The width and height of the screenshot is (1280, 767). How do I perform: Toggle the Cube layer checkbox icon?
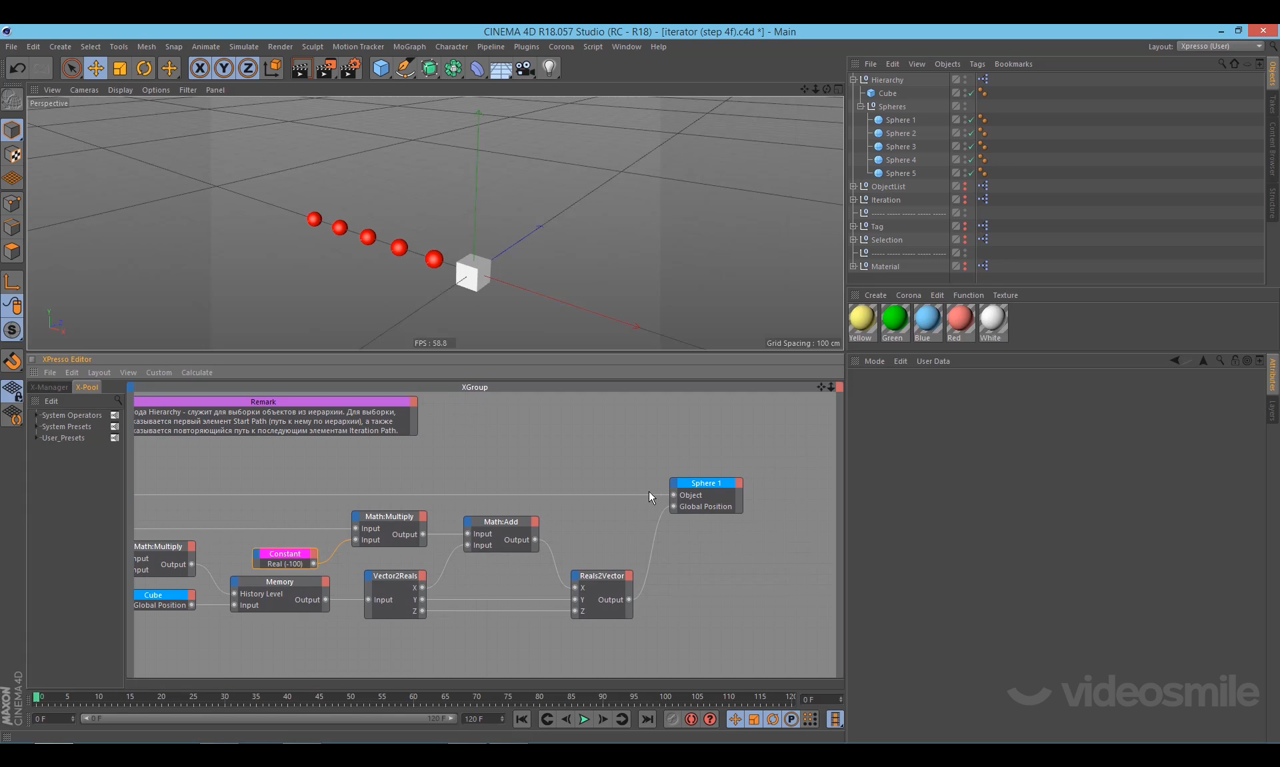tap(955, 93)
